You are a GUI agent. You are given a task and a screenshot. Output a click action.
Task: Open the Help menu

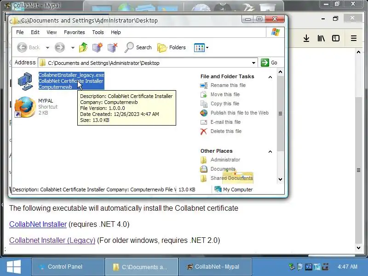click(x=116, y=32)
